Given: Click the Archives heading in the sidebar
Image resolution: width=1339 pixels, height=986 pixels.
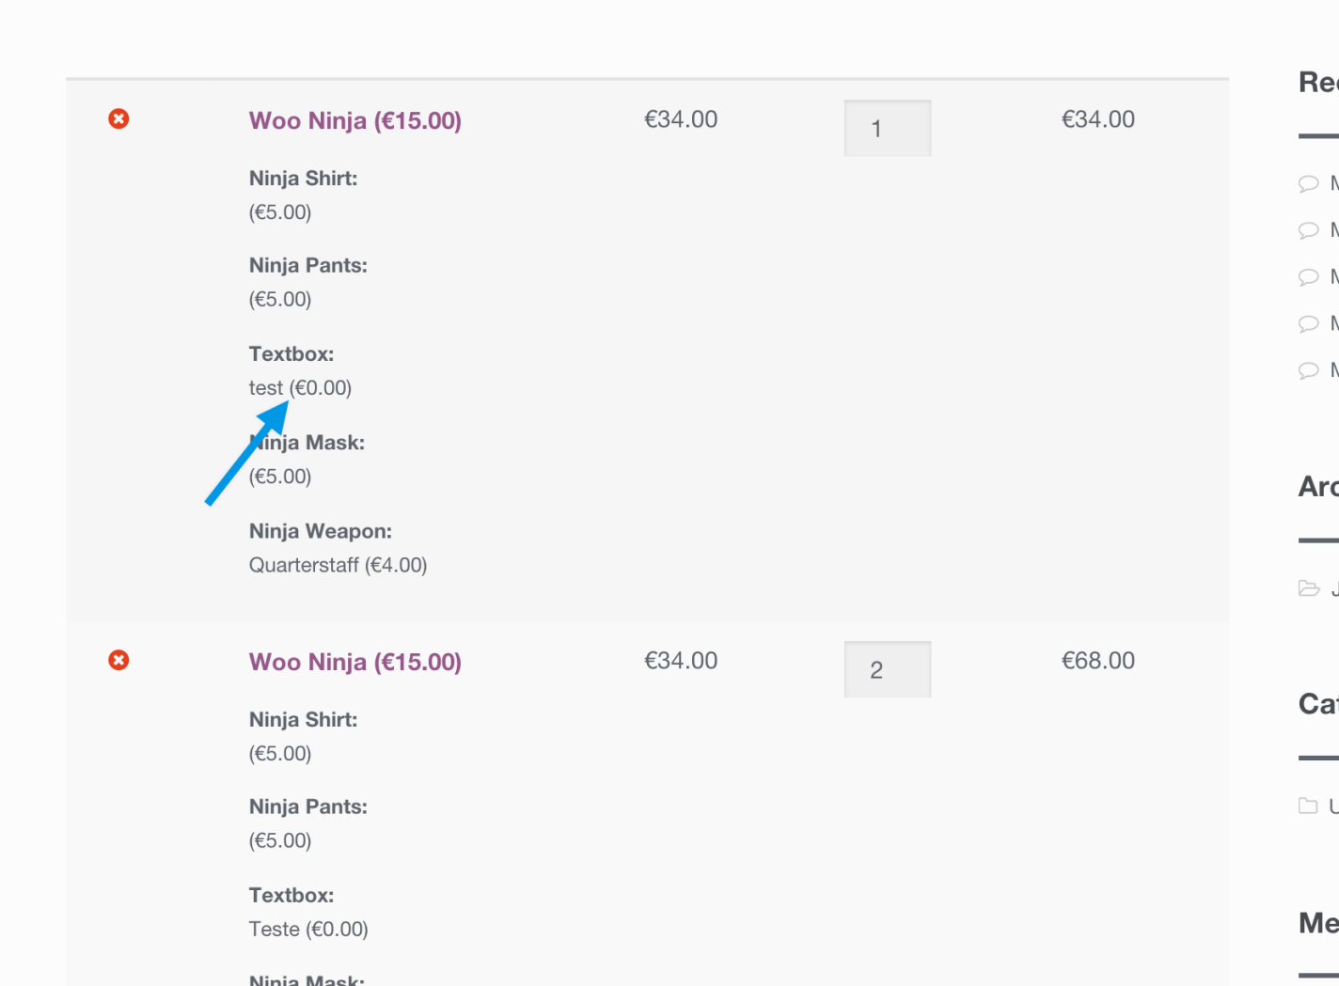Looking at the screenshot, I should point(1316,487).
